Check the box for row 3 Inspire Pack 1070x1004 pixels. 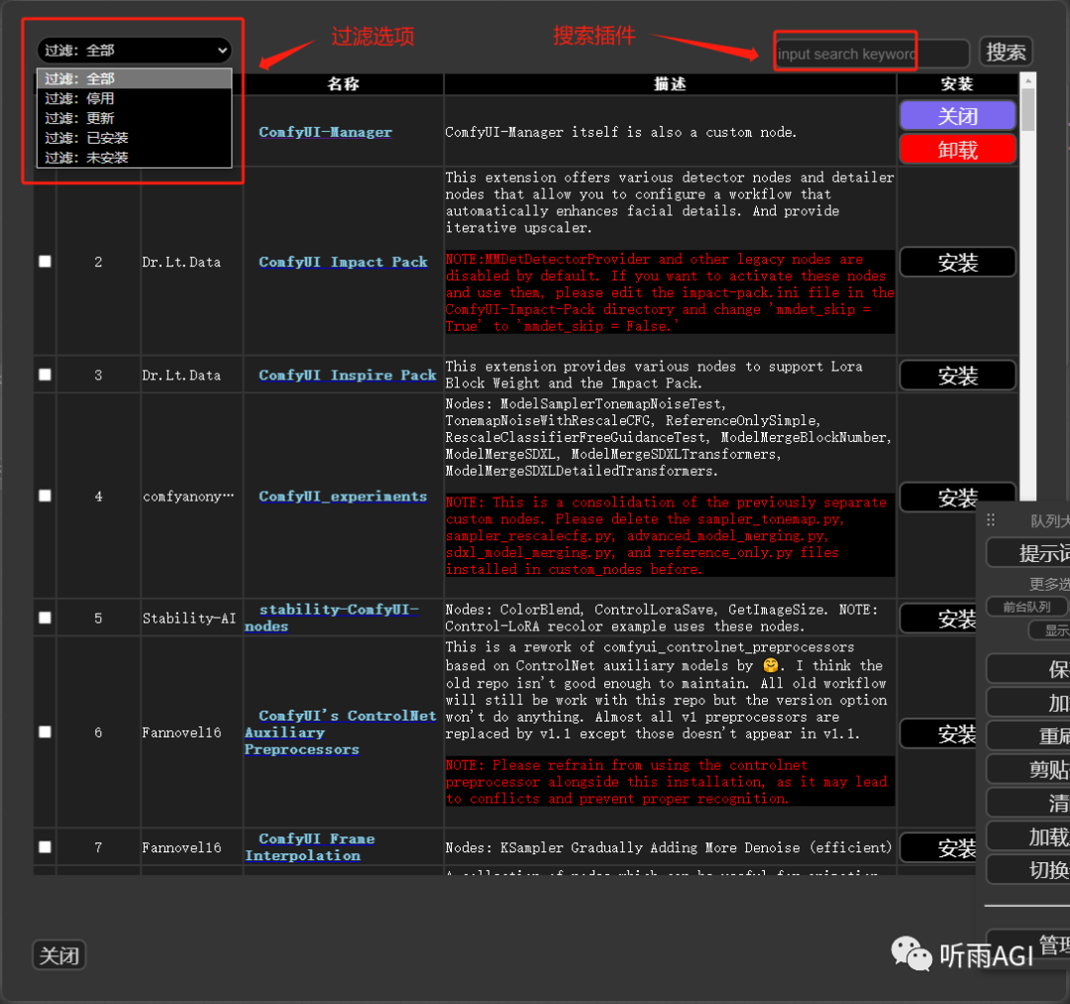pos(45,375)
